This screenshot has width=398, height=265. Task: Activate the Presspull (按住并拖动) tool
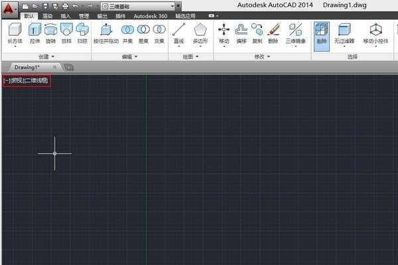tap(106, 34)
